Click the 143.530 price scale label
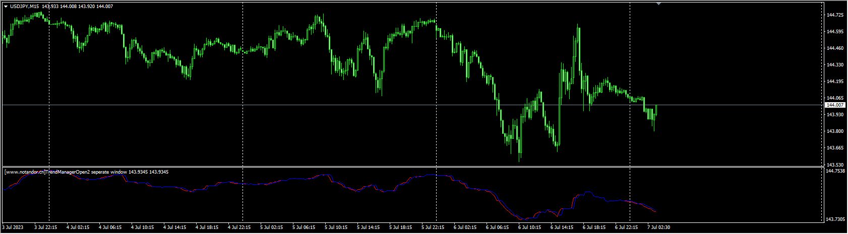848x234 pixels. coord(835,165)
